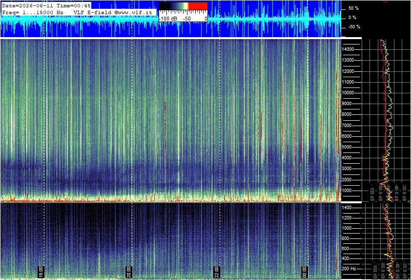Click the 9000 frequency axis label
The width and height of the screenshot is (411, 280).
347,104
